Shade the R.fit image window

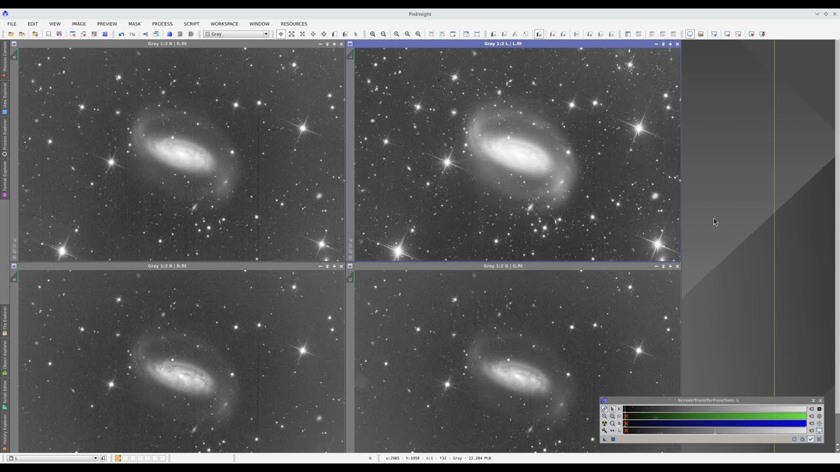pyautogui.click(x=327, y=44)
